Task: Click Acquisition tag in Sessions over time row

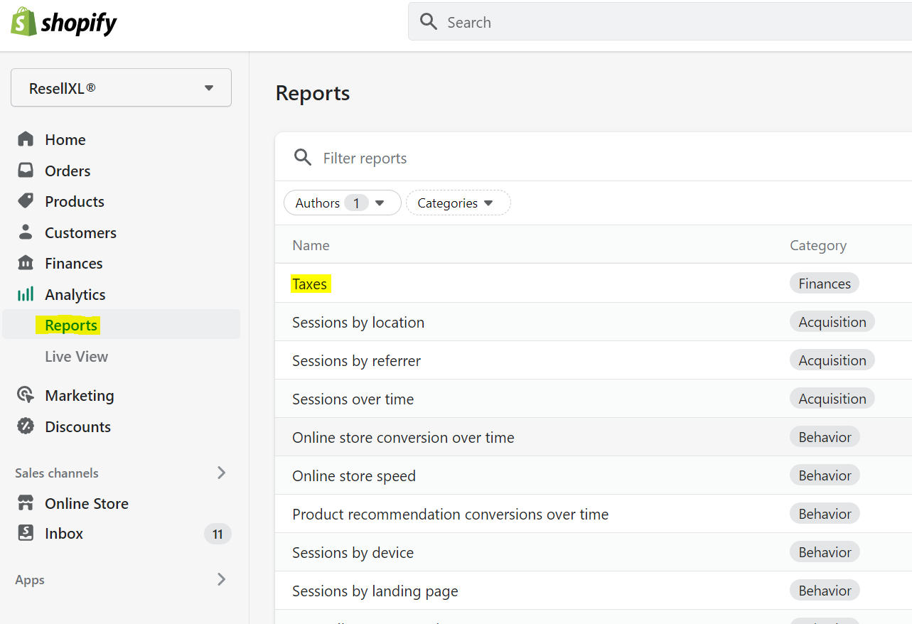Action: coord(832,399)
